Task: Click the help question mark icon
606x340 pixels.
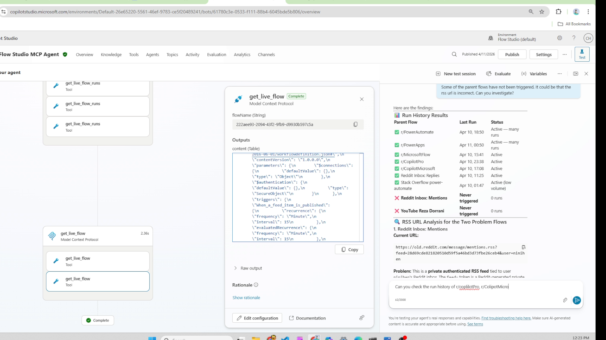Action: (x=574, y=38)
